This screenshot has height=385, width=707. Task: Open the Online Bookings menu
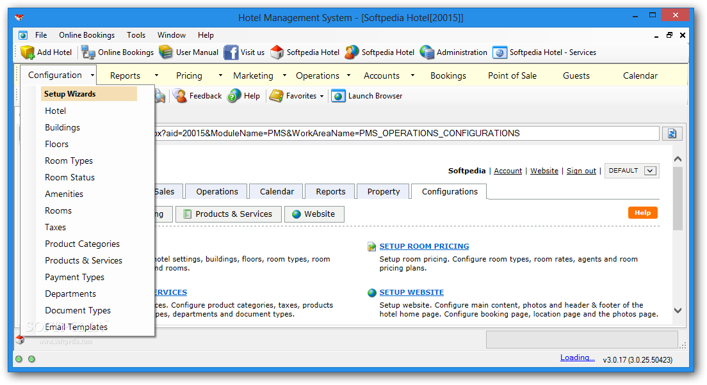[x=86, y=35]
